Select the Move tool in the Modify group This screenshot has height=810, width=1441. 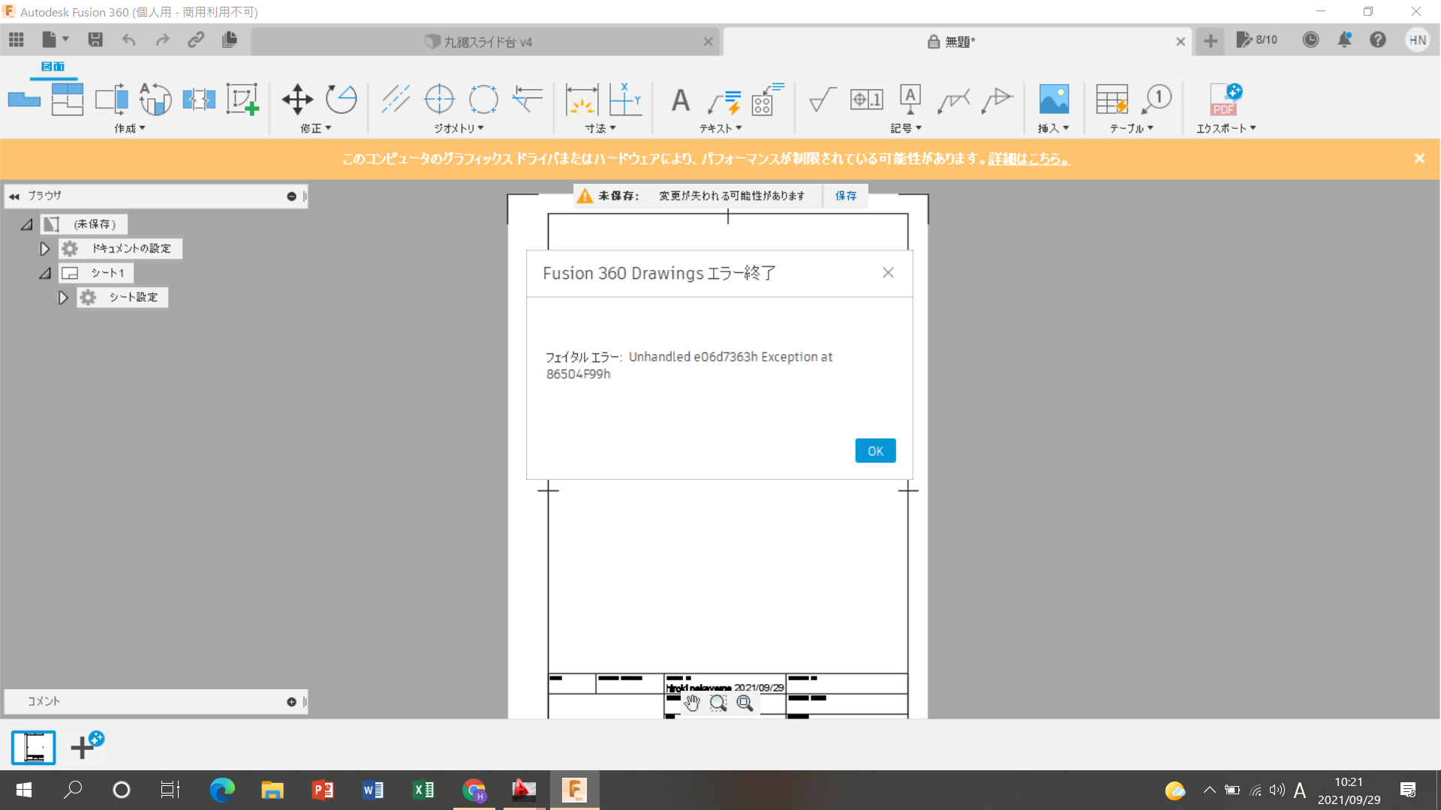[297, 99]
